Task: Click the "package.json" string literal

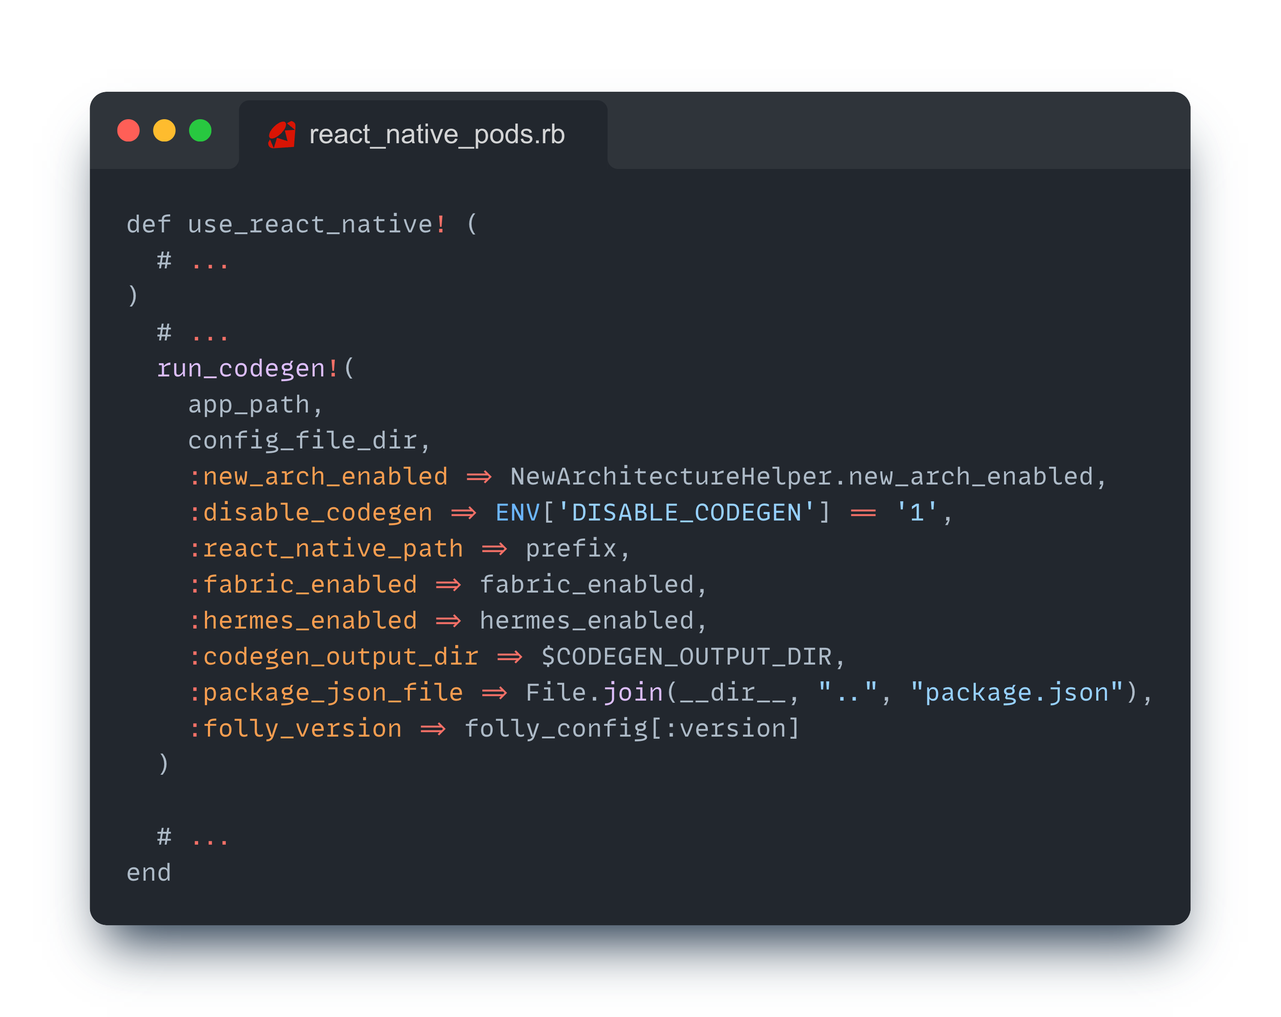Action: pyautogui.click(x=1016, y=693)
